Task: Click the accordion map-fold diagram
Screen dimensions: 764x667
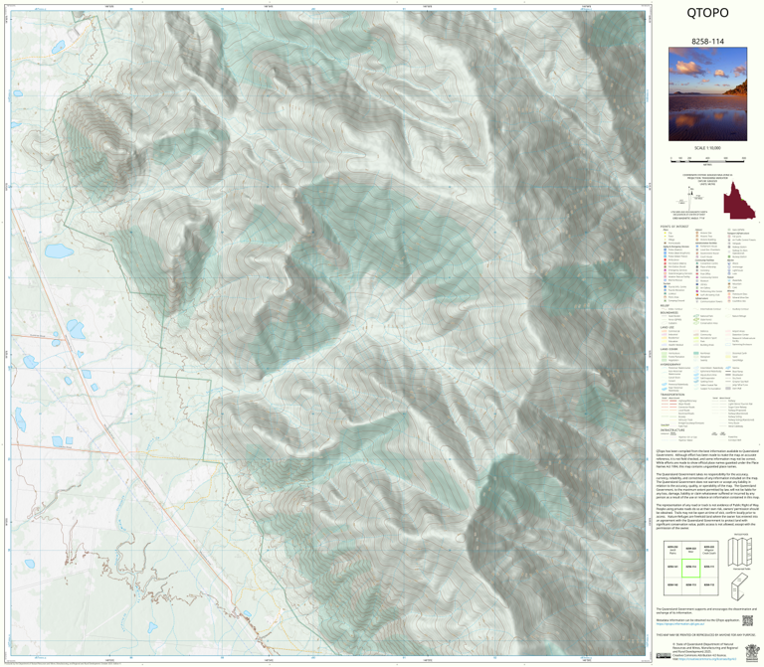Action: tap(740, 553)
